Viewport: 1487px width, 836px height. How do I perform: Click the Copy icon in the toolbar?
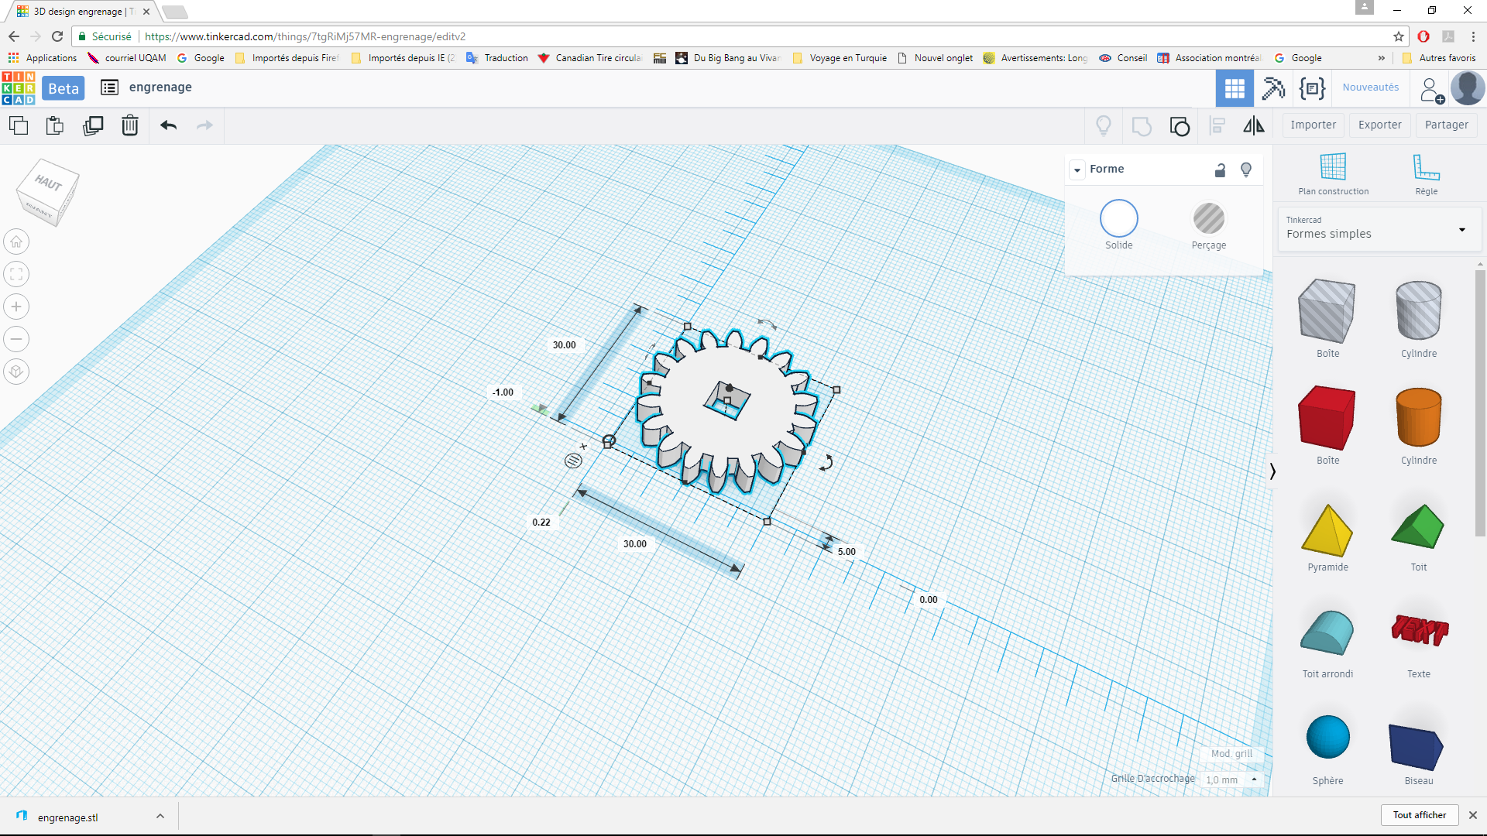tap(19, 125)
